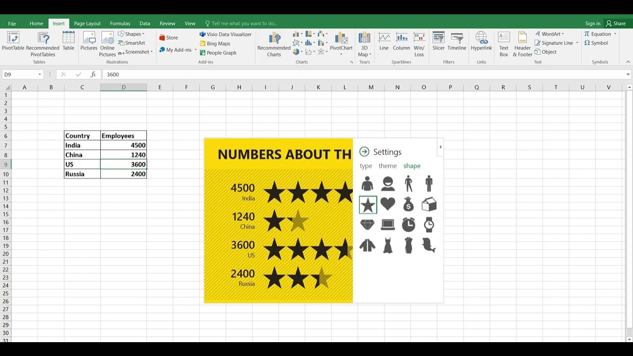
Task: Insert Pictures from file
Action: tap(89, 42)
